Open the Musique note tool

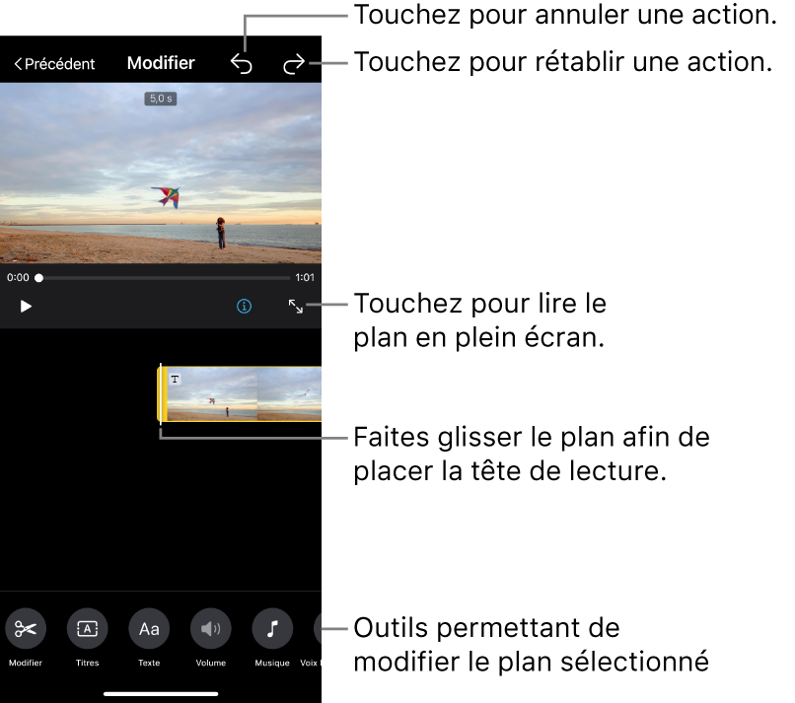[272, 629]
